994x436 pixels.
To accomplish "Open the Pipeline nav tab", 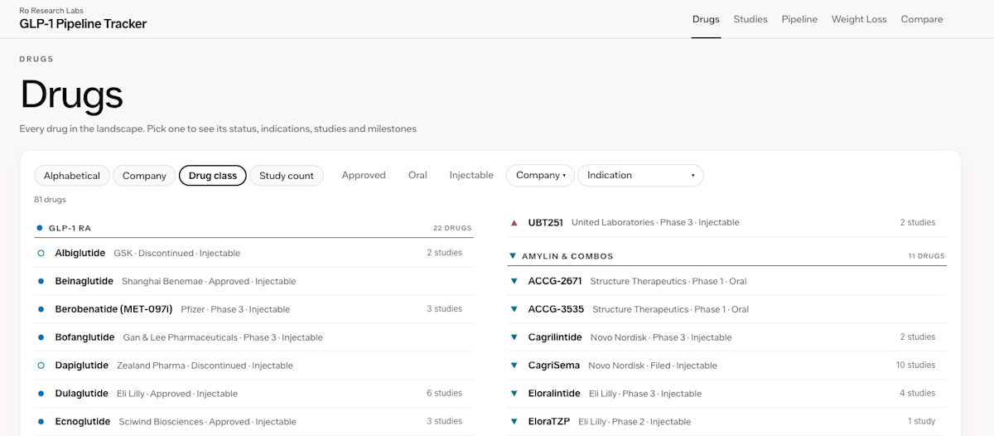I will (x=799, y=19).
